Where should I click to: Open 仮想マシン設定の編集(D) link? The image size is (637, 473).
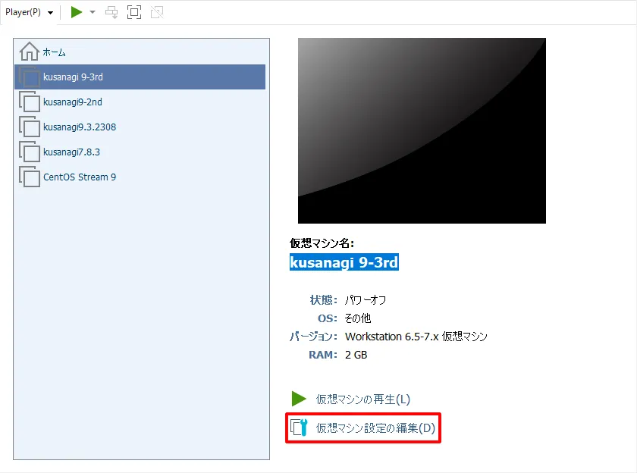coord(376,428)
